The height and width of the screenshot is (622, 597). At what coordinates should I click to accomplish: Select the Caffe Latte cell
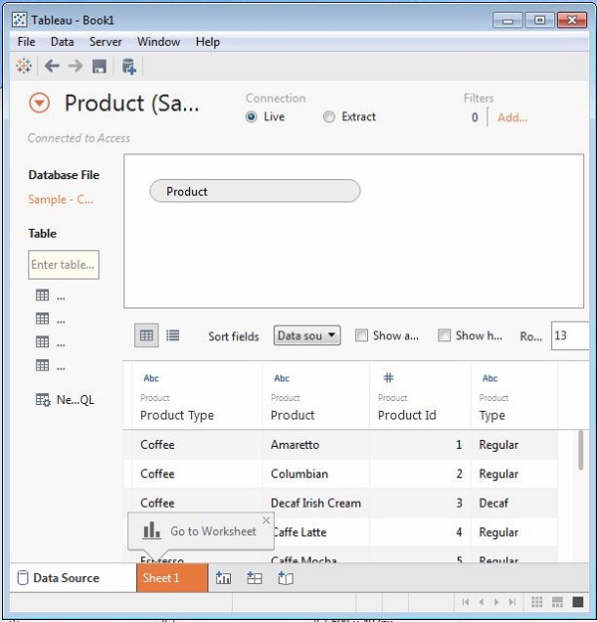[321, 532]
